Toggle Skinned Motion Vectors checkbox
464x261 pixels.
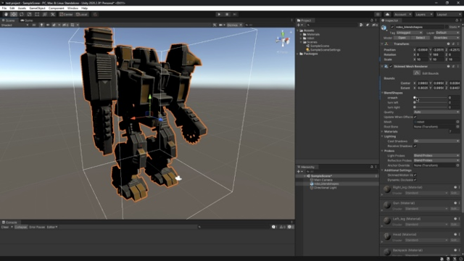pyautogui.click(x=415, y=175)
